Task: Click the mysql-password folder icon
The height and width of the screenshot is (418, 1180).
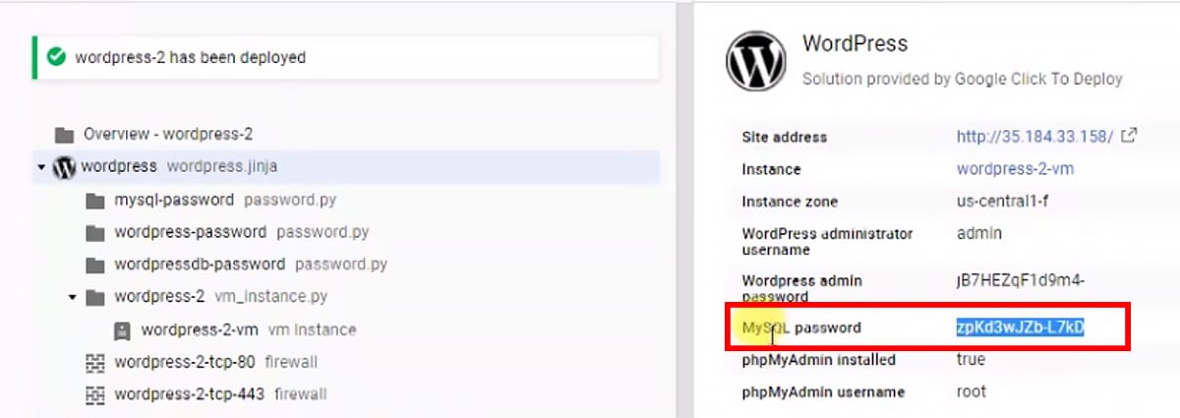Action: point(95,200)
